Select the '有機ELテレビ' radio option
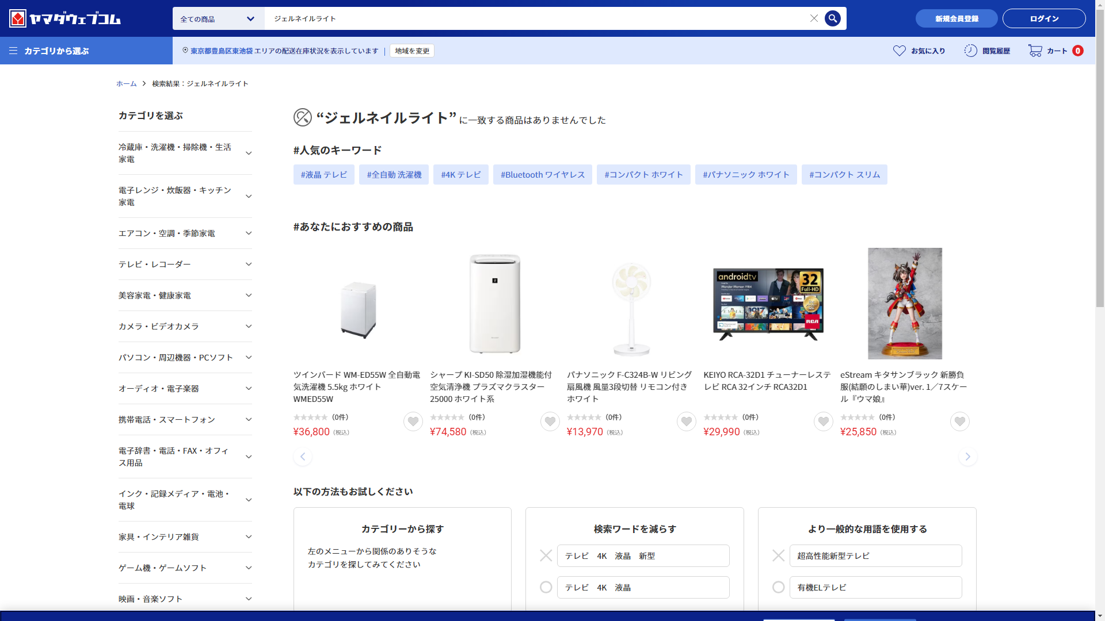Screen dimensions: 1105x621 click(778, 587)
